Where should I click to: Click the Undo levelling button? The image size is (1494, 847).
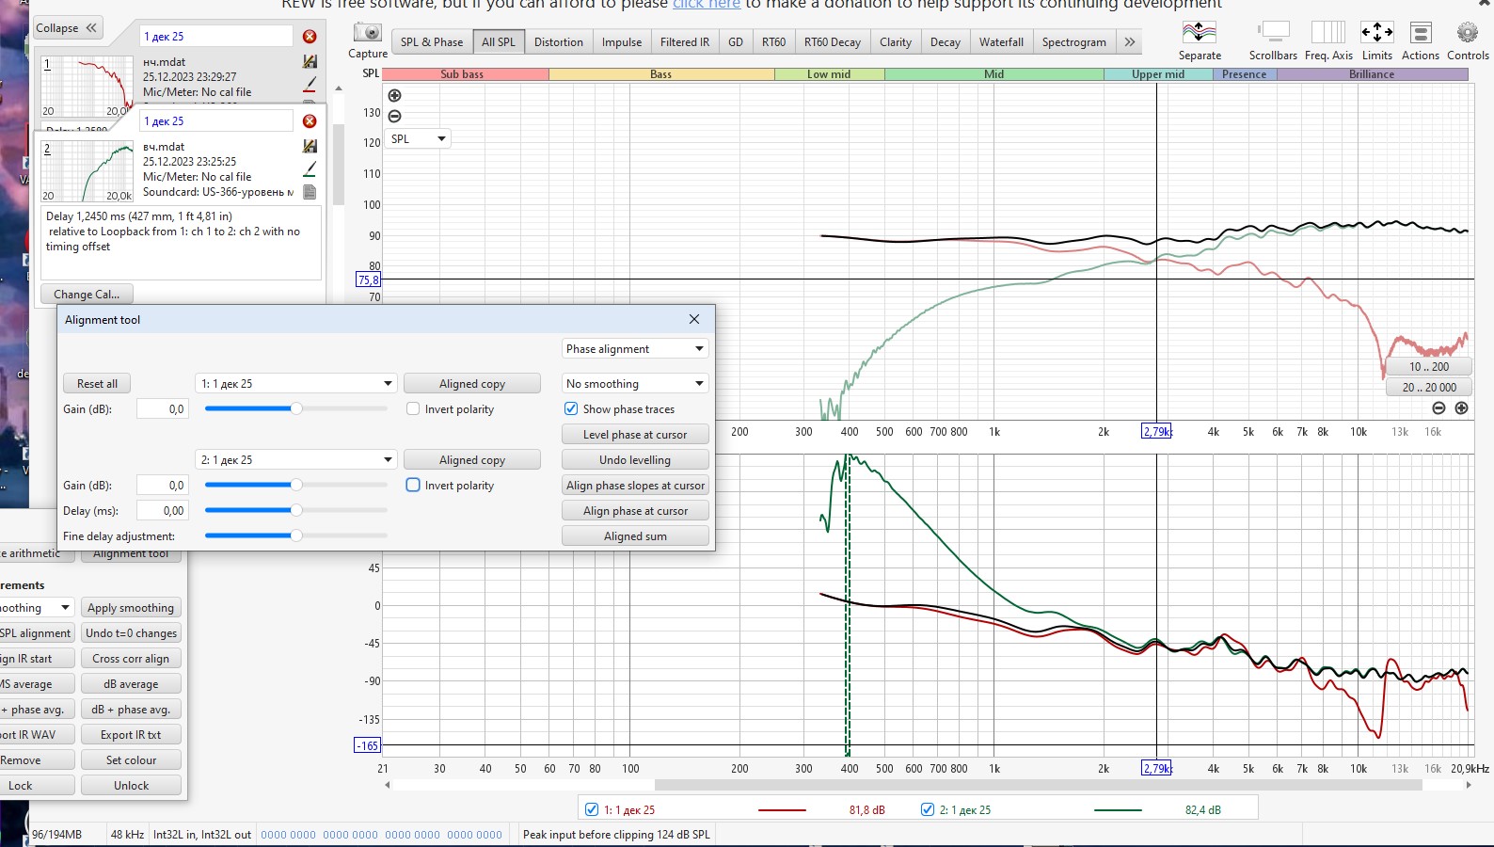pyautogui.click(x=635, y=460)
